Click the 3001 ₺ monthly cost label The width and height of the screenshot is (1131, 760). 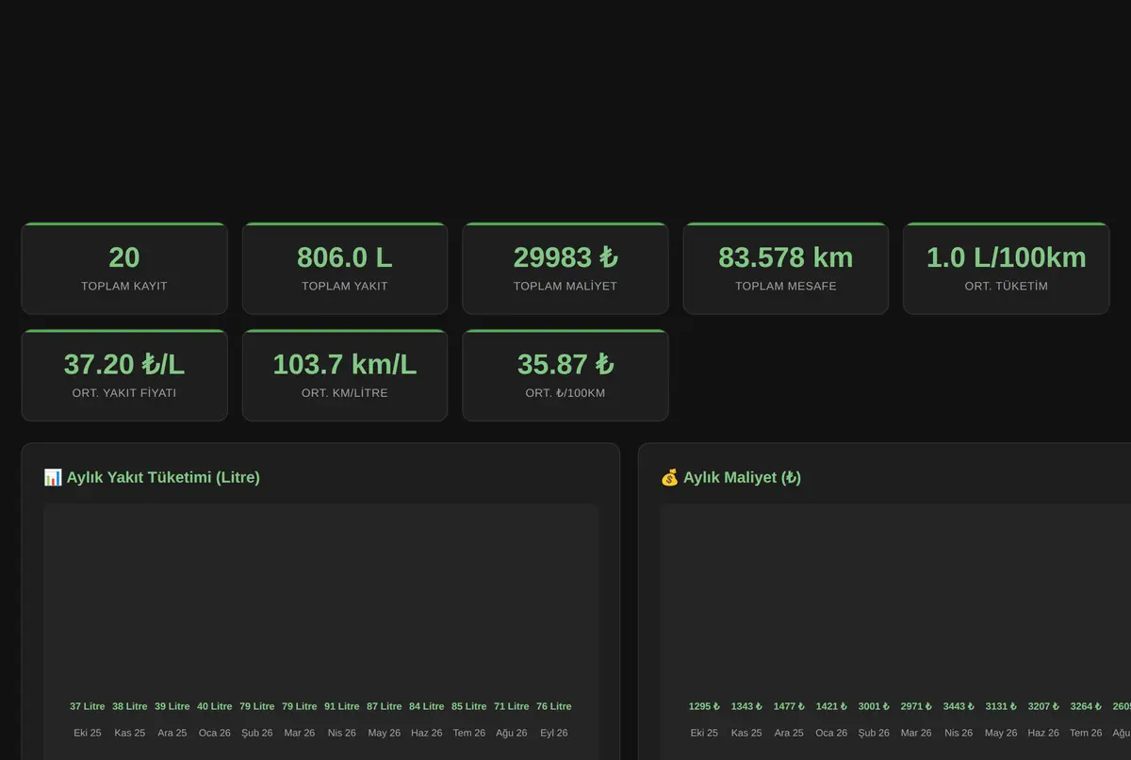(874, 706)
